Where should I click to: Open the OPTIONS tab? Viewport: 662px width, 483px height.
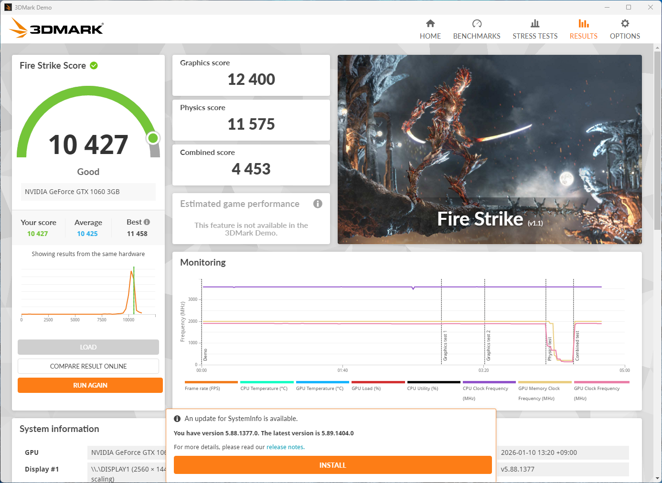(x=625, y=29)
